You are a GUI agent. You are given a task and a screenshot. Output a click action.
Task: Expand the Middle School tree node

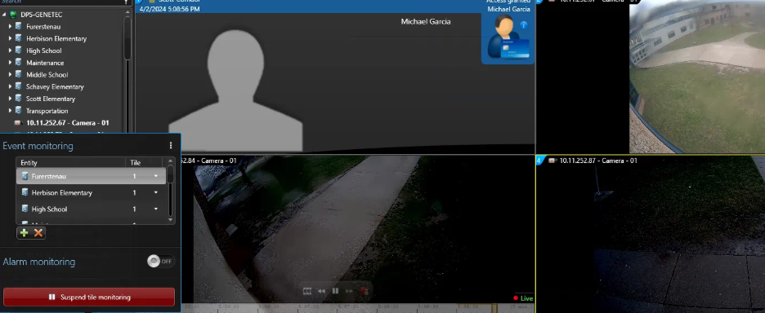pyautogui.click(x=10, y=74)
